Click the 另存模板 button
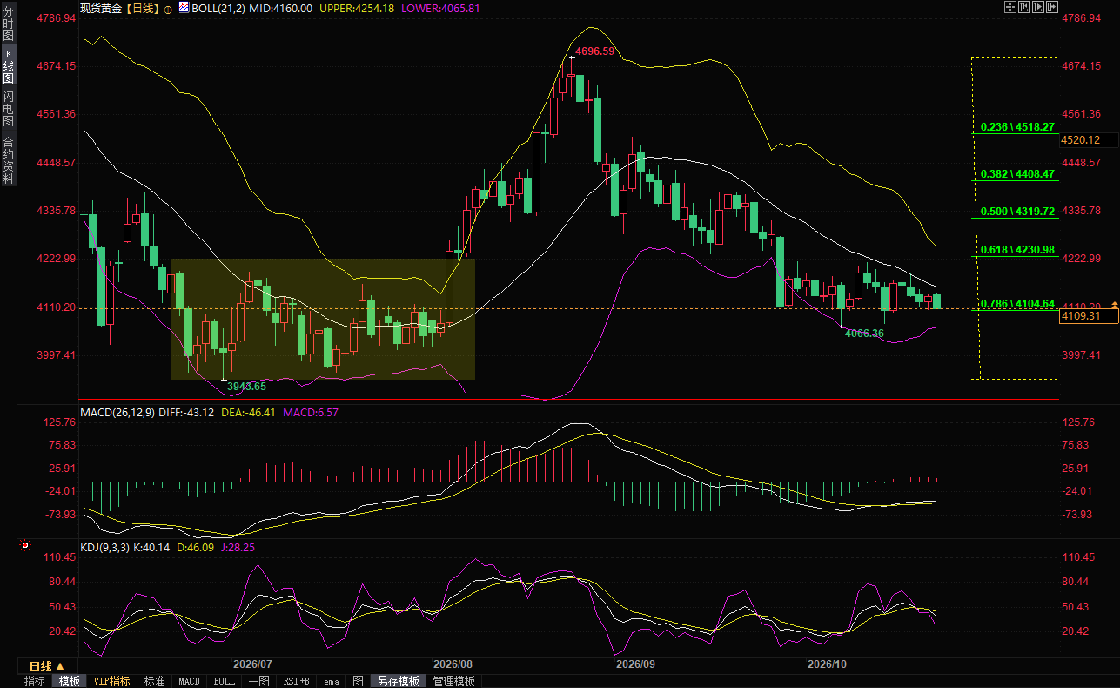This screenshot has height=688, width=1120. pyautogui.click(x=399, y=681)
